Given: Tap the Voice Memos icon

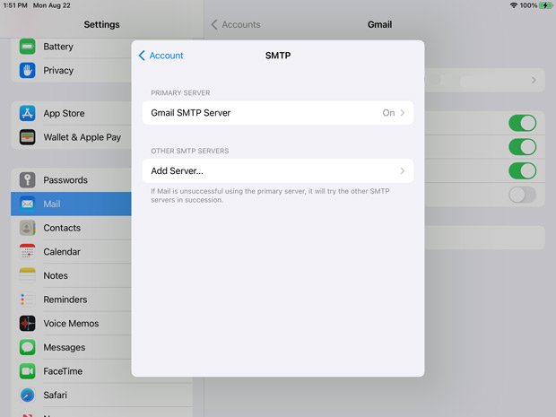Looking at the screenshot, I should click(27, 324).
